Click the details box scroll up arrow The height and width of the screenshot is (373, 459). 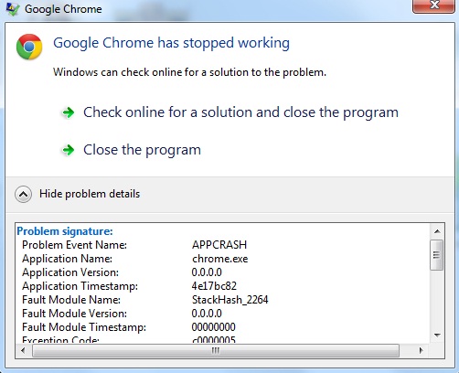437,231
